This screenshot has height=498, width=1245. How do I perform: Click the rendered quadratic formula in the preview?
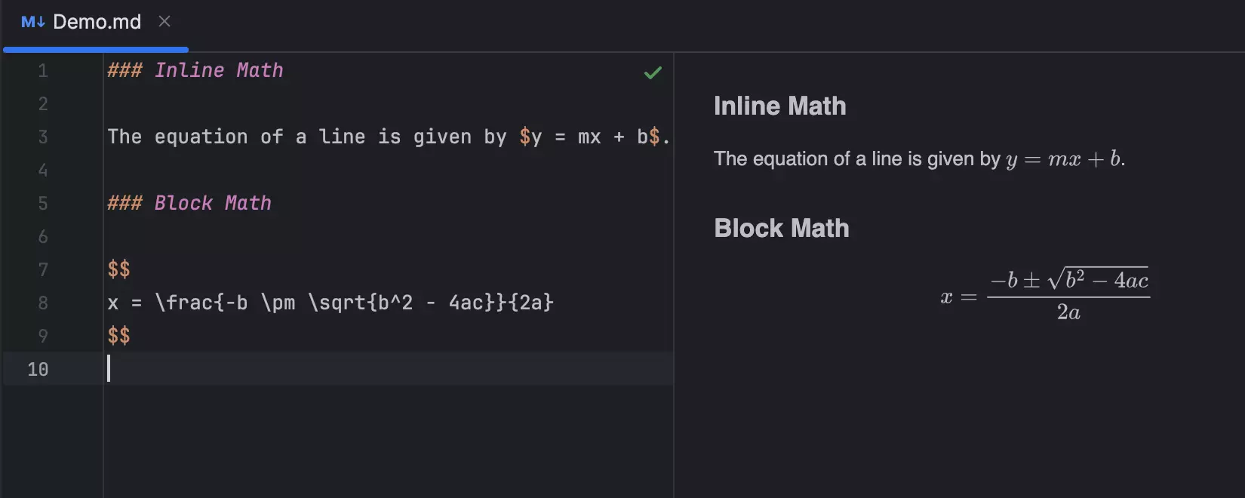tap(1046, 296)
